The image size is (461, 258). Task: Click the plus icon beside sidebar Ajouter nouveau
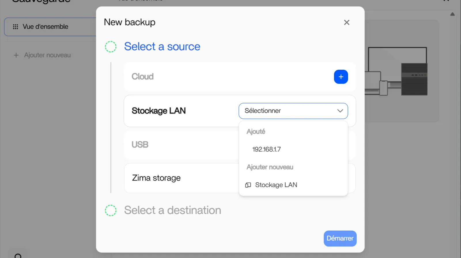click(16, 55)
